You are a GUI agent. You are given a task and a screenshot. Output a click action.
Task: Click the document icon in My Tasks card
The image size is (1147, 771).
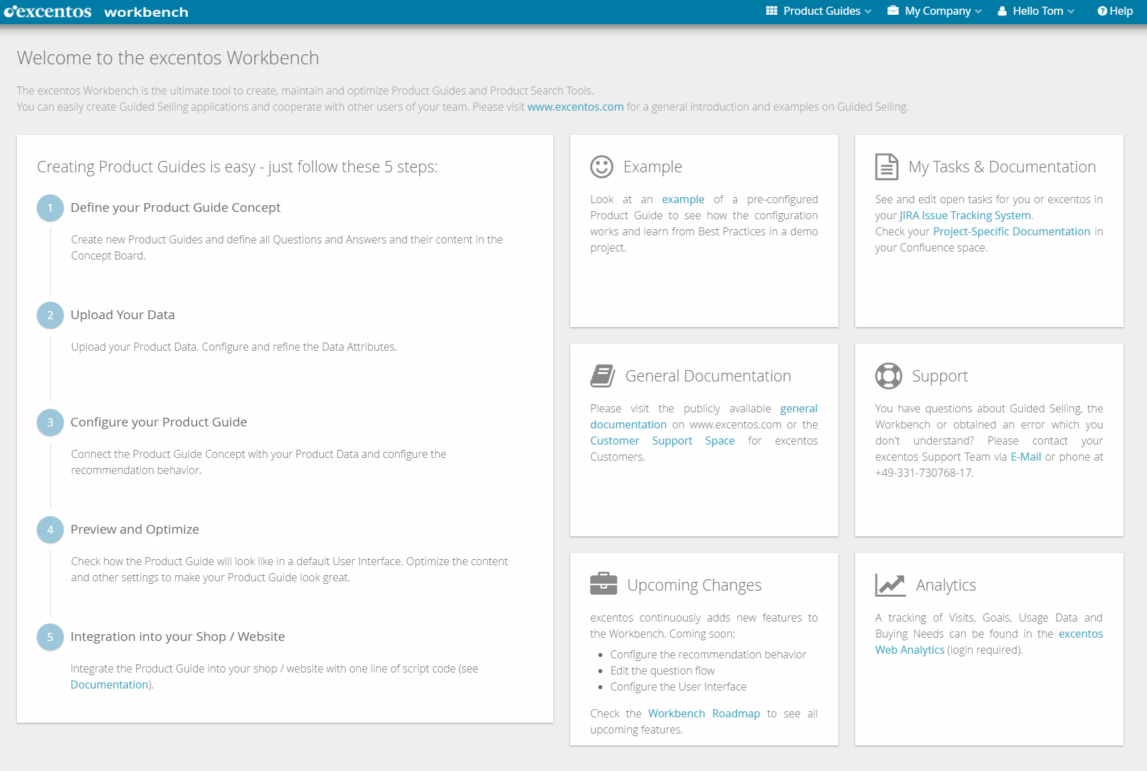887,167
